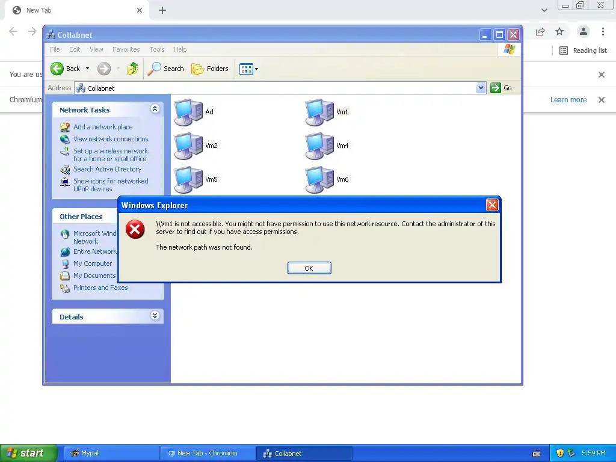Open the Favorites menu
Image resolution: width=616 pixels, height=462 pixels.
coord(126,49)
